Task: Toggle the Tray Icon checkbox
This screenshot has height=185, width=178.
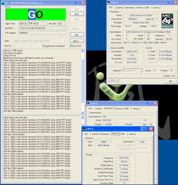Action: click(71, 46)
